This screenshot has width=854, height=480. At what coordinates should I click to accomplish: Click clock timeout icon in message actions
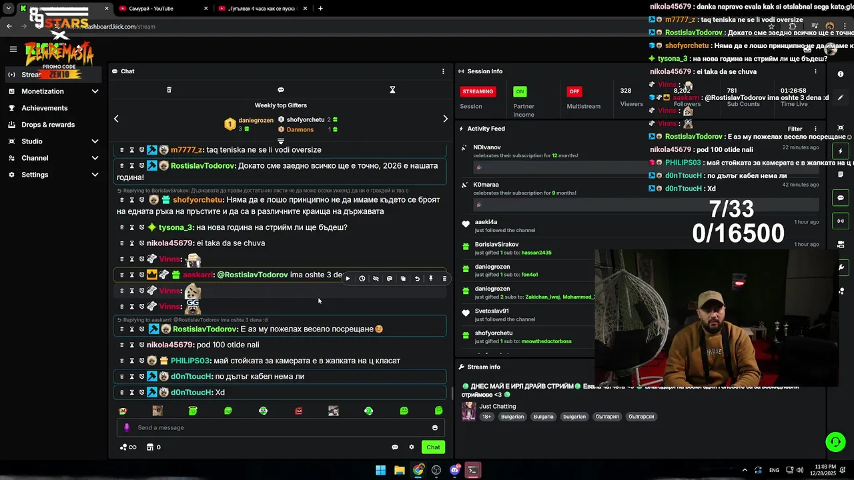[x=362, y=279]
